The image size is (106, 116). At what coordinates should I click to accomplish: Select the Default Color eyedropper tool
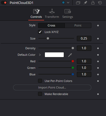pyautogui.click(x=70, y=55)
